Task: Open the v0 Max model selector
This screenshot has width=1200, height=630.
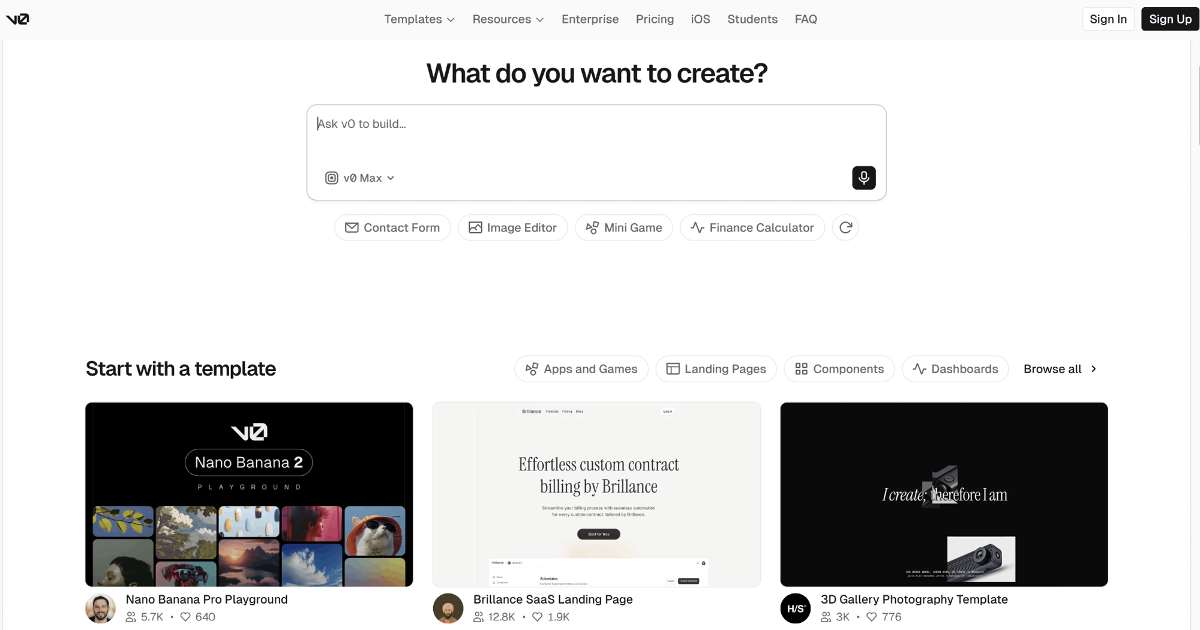Action: click(360, 178)
